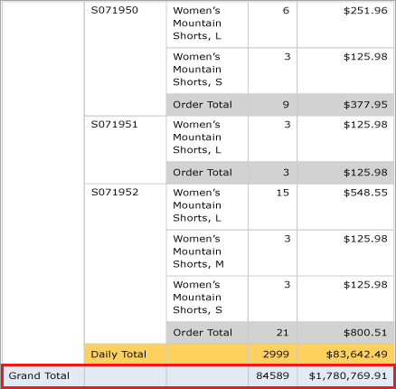
Task: Click the quantity 6 cell
Action: [x=272, y=24]
